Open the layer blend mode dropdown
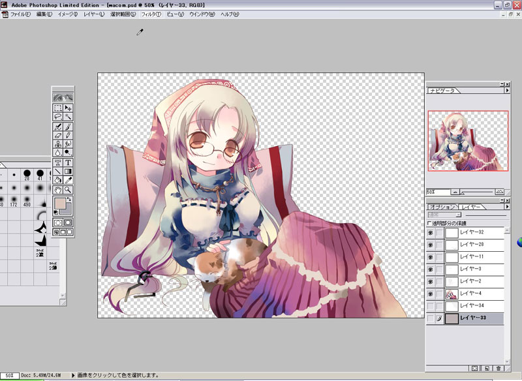The image size is (522, 381). coord(444,215)
